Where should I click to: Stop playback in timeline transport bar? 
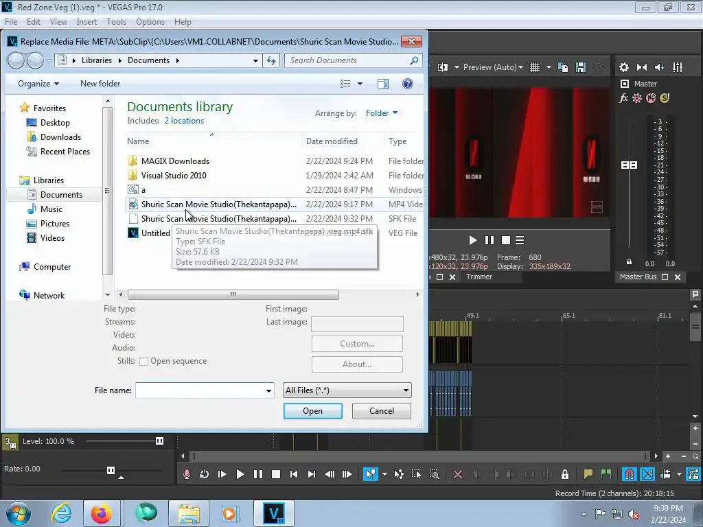(276, 474)
